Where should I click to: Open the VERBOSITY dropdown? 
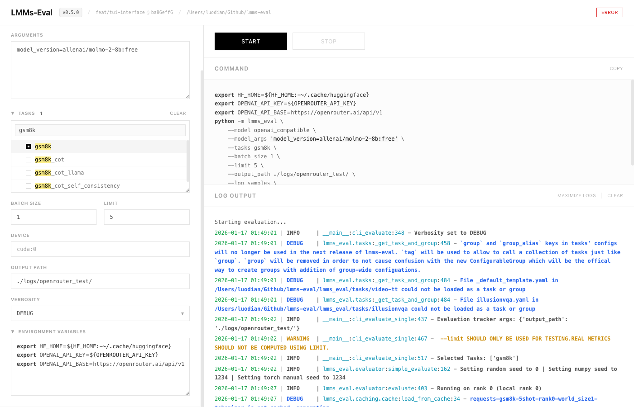pos(100,313)
